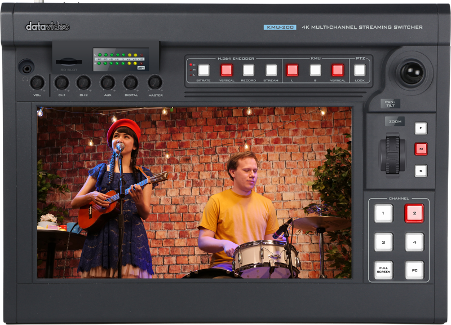Tap the datavideo logo
This screenshot has height=325, width=451.
(x=47, y=26)
